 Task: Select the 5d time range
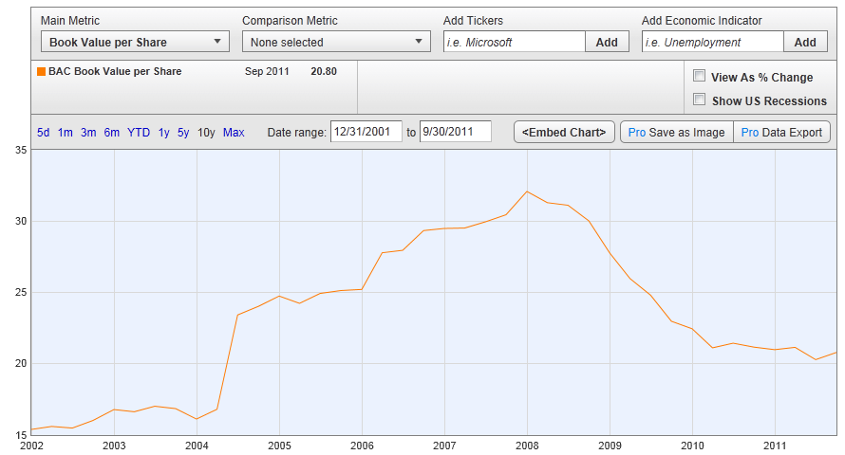click(x=43, y=133)
